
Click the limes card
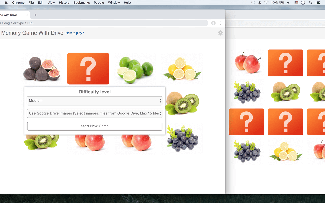[135, 69]
